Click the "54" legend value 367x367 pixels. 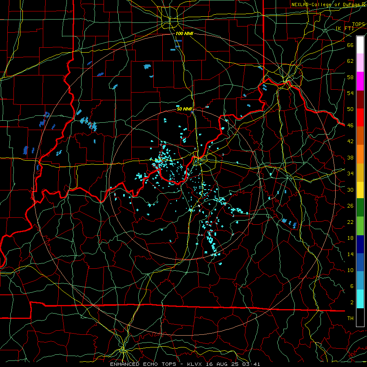(350, 93)
